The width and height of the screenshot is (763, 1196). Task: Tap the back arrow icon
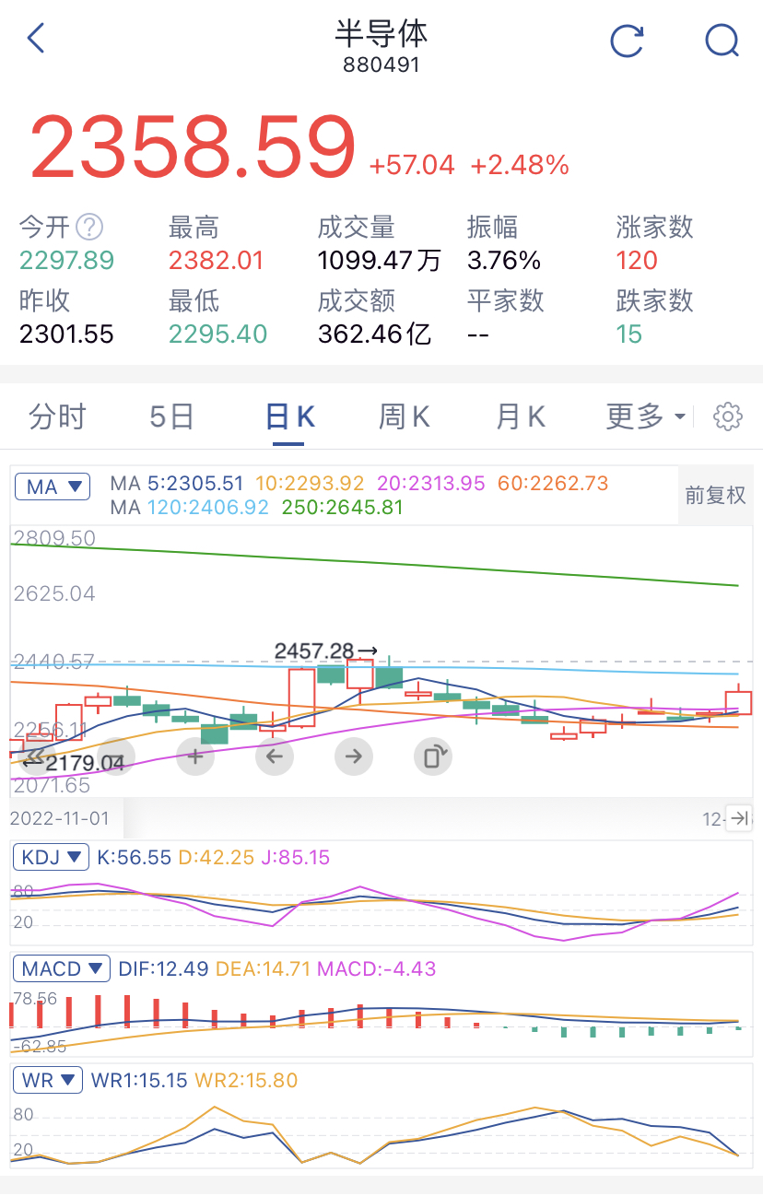[36, 39]
